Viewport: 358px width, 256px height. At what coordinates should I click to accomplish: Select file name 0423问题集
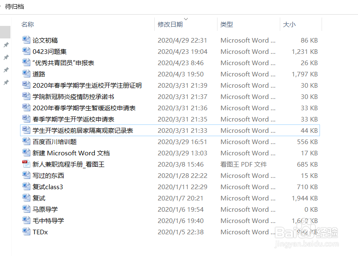point(49,52)
